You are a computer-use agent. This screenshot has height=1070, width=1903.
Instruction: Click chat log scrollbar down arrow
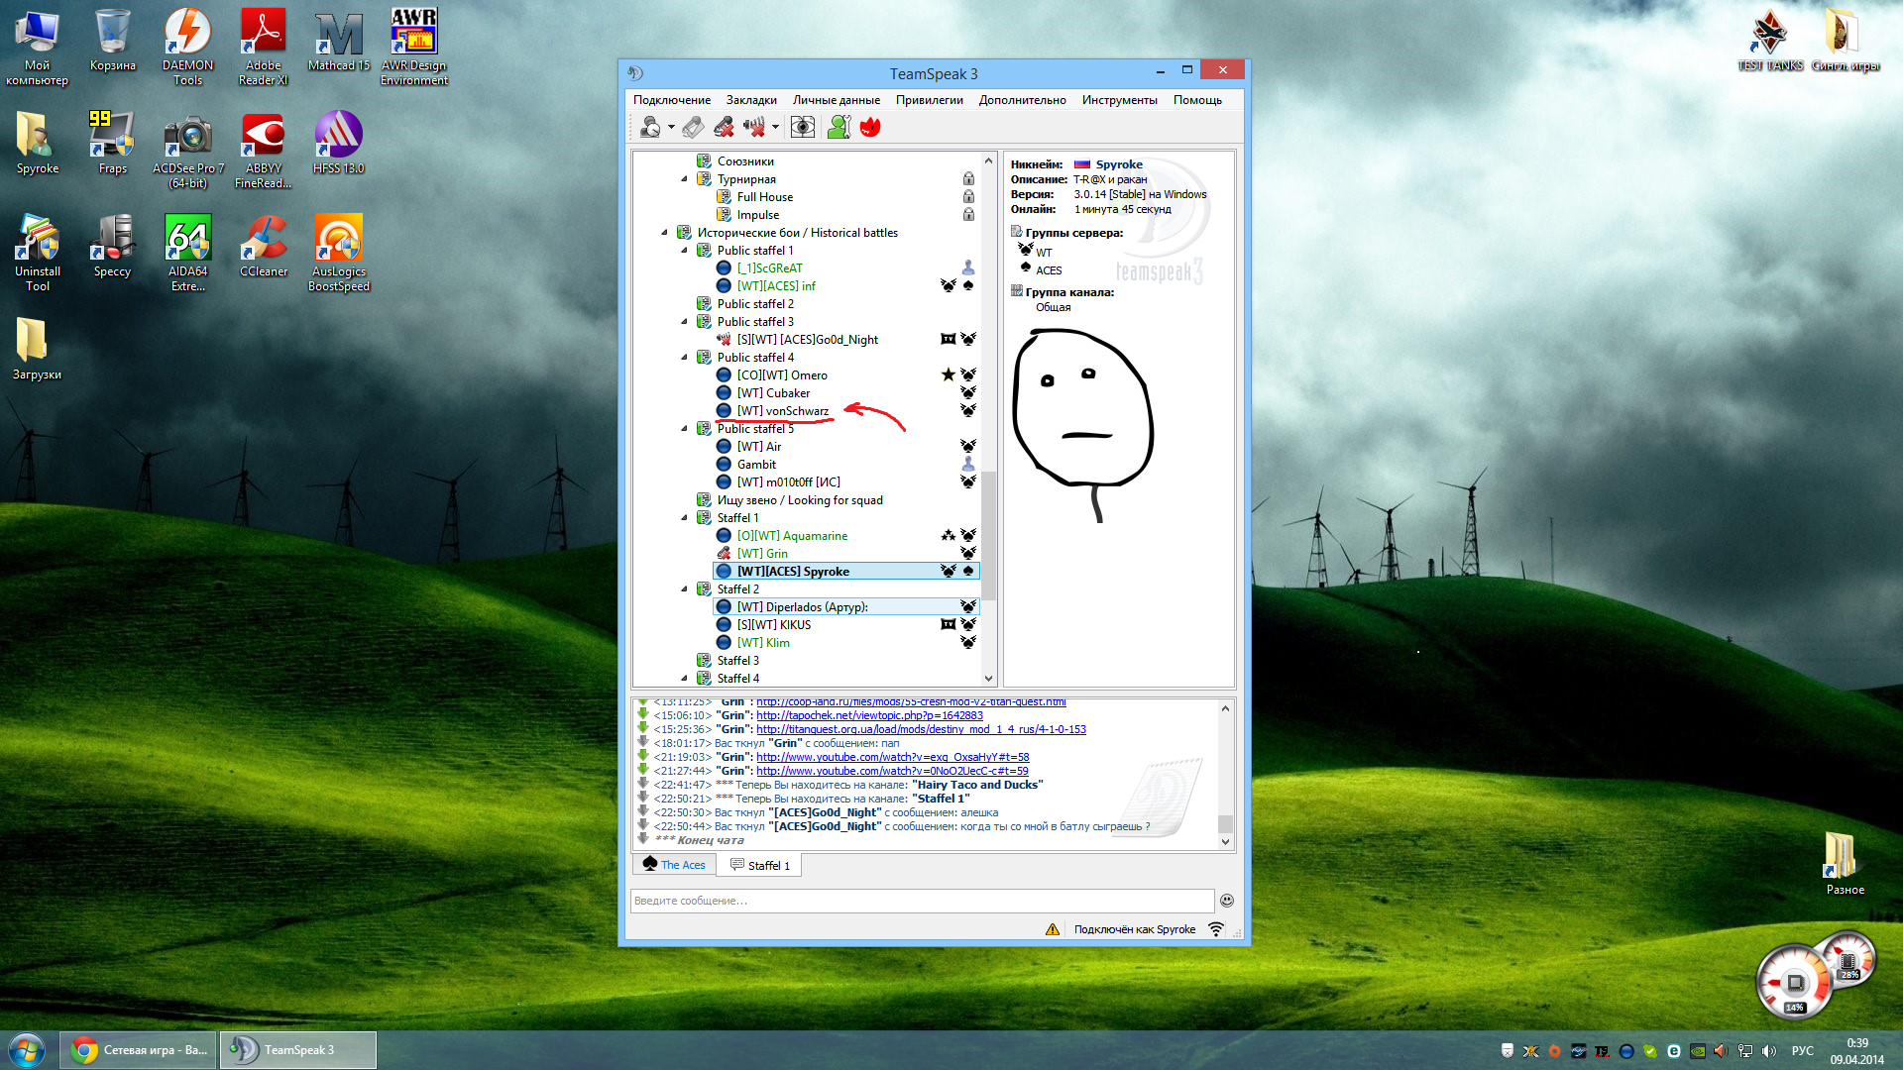(1226, 842)
